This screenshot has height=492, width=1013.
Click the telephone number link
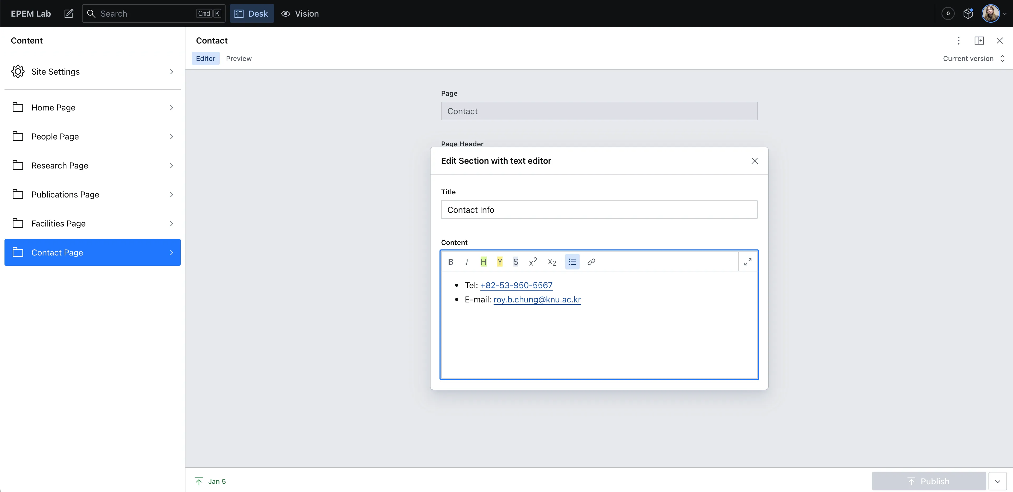click(x=516, y=285)
